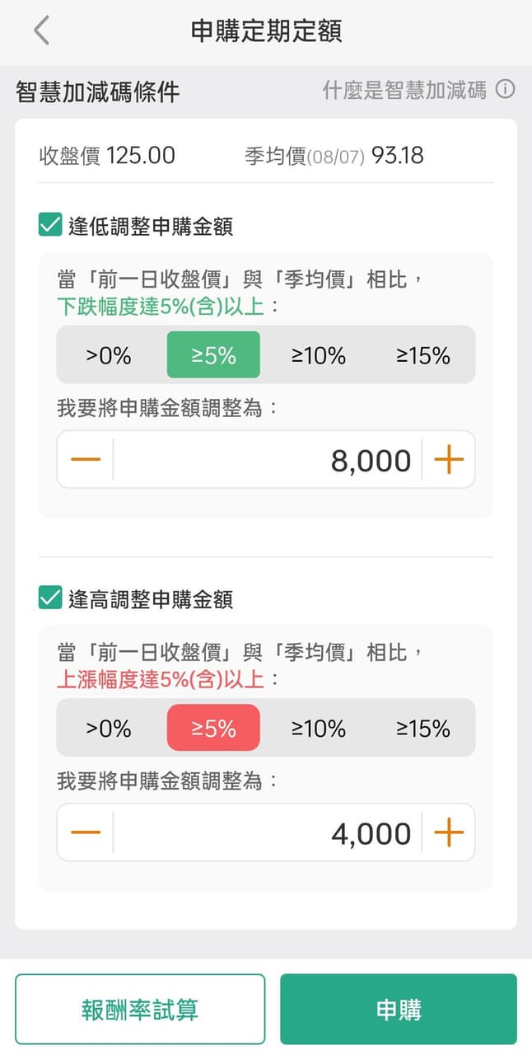Image resolution: width=532 pixels, height=1055 pixels.
Task: Select >0% in the 下跌 threshold selector
Action: point(109,355)
